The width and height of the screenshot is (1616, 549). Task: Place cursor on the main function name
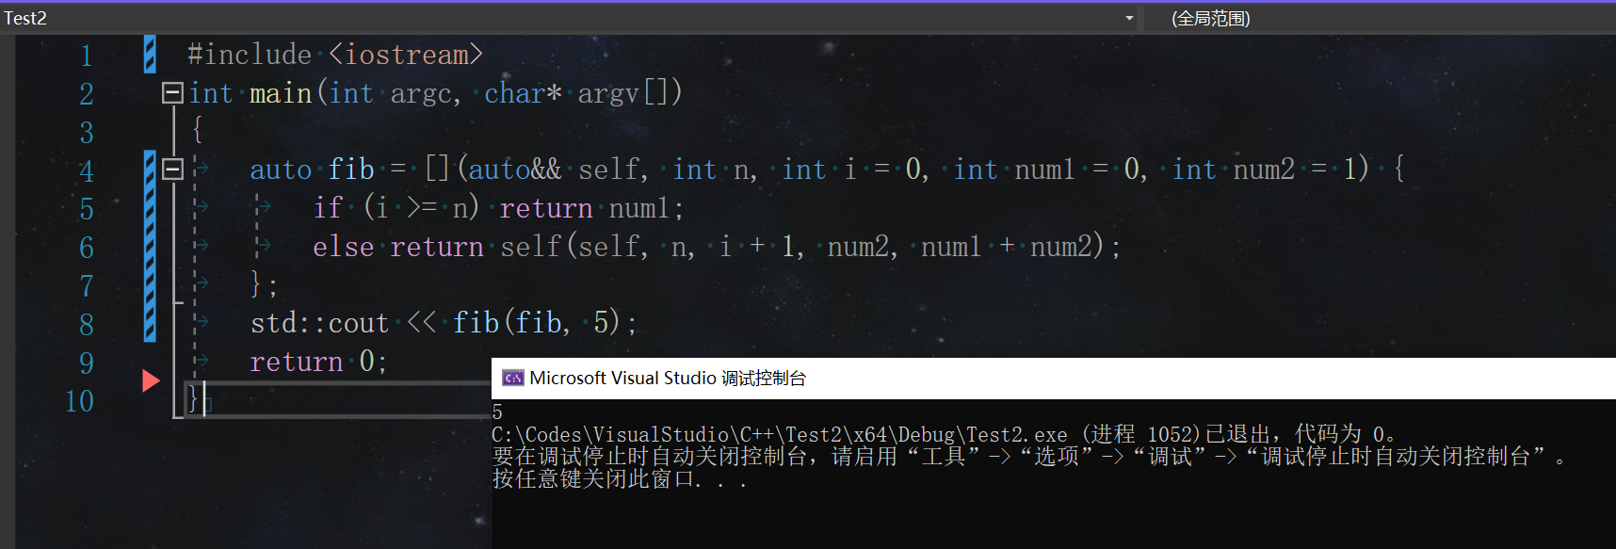click(281, 93)
